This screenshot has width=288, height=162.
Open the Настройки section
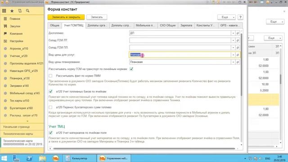[x=16, y=41]
